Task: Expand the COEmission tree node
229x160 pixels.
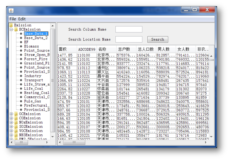Action: (x=11, y=118)
